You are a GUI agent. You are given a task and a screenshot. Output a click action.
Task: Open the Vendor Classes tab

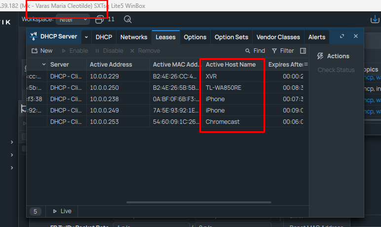click(x=278, y=37)
